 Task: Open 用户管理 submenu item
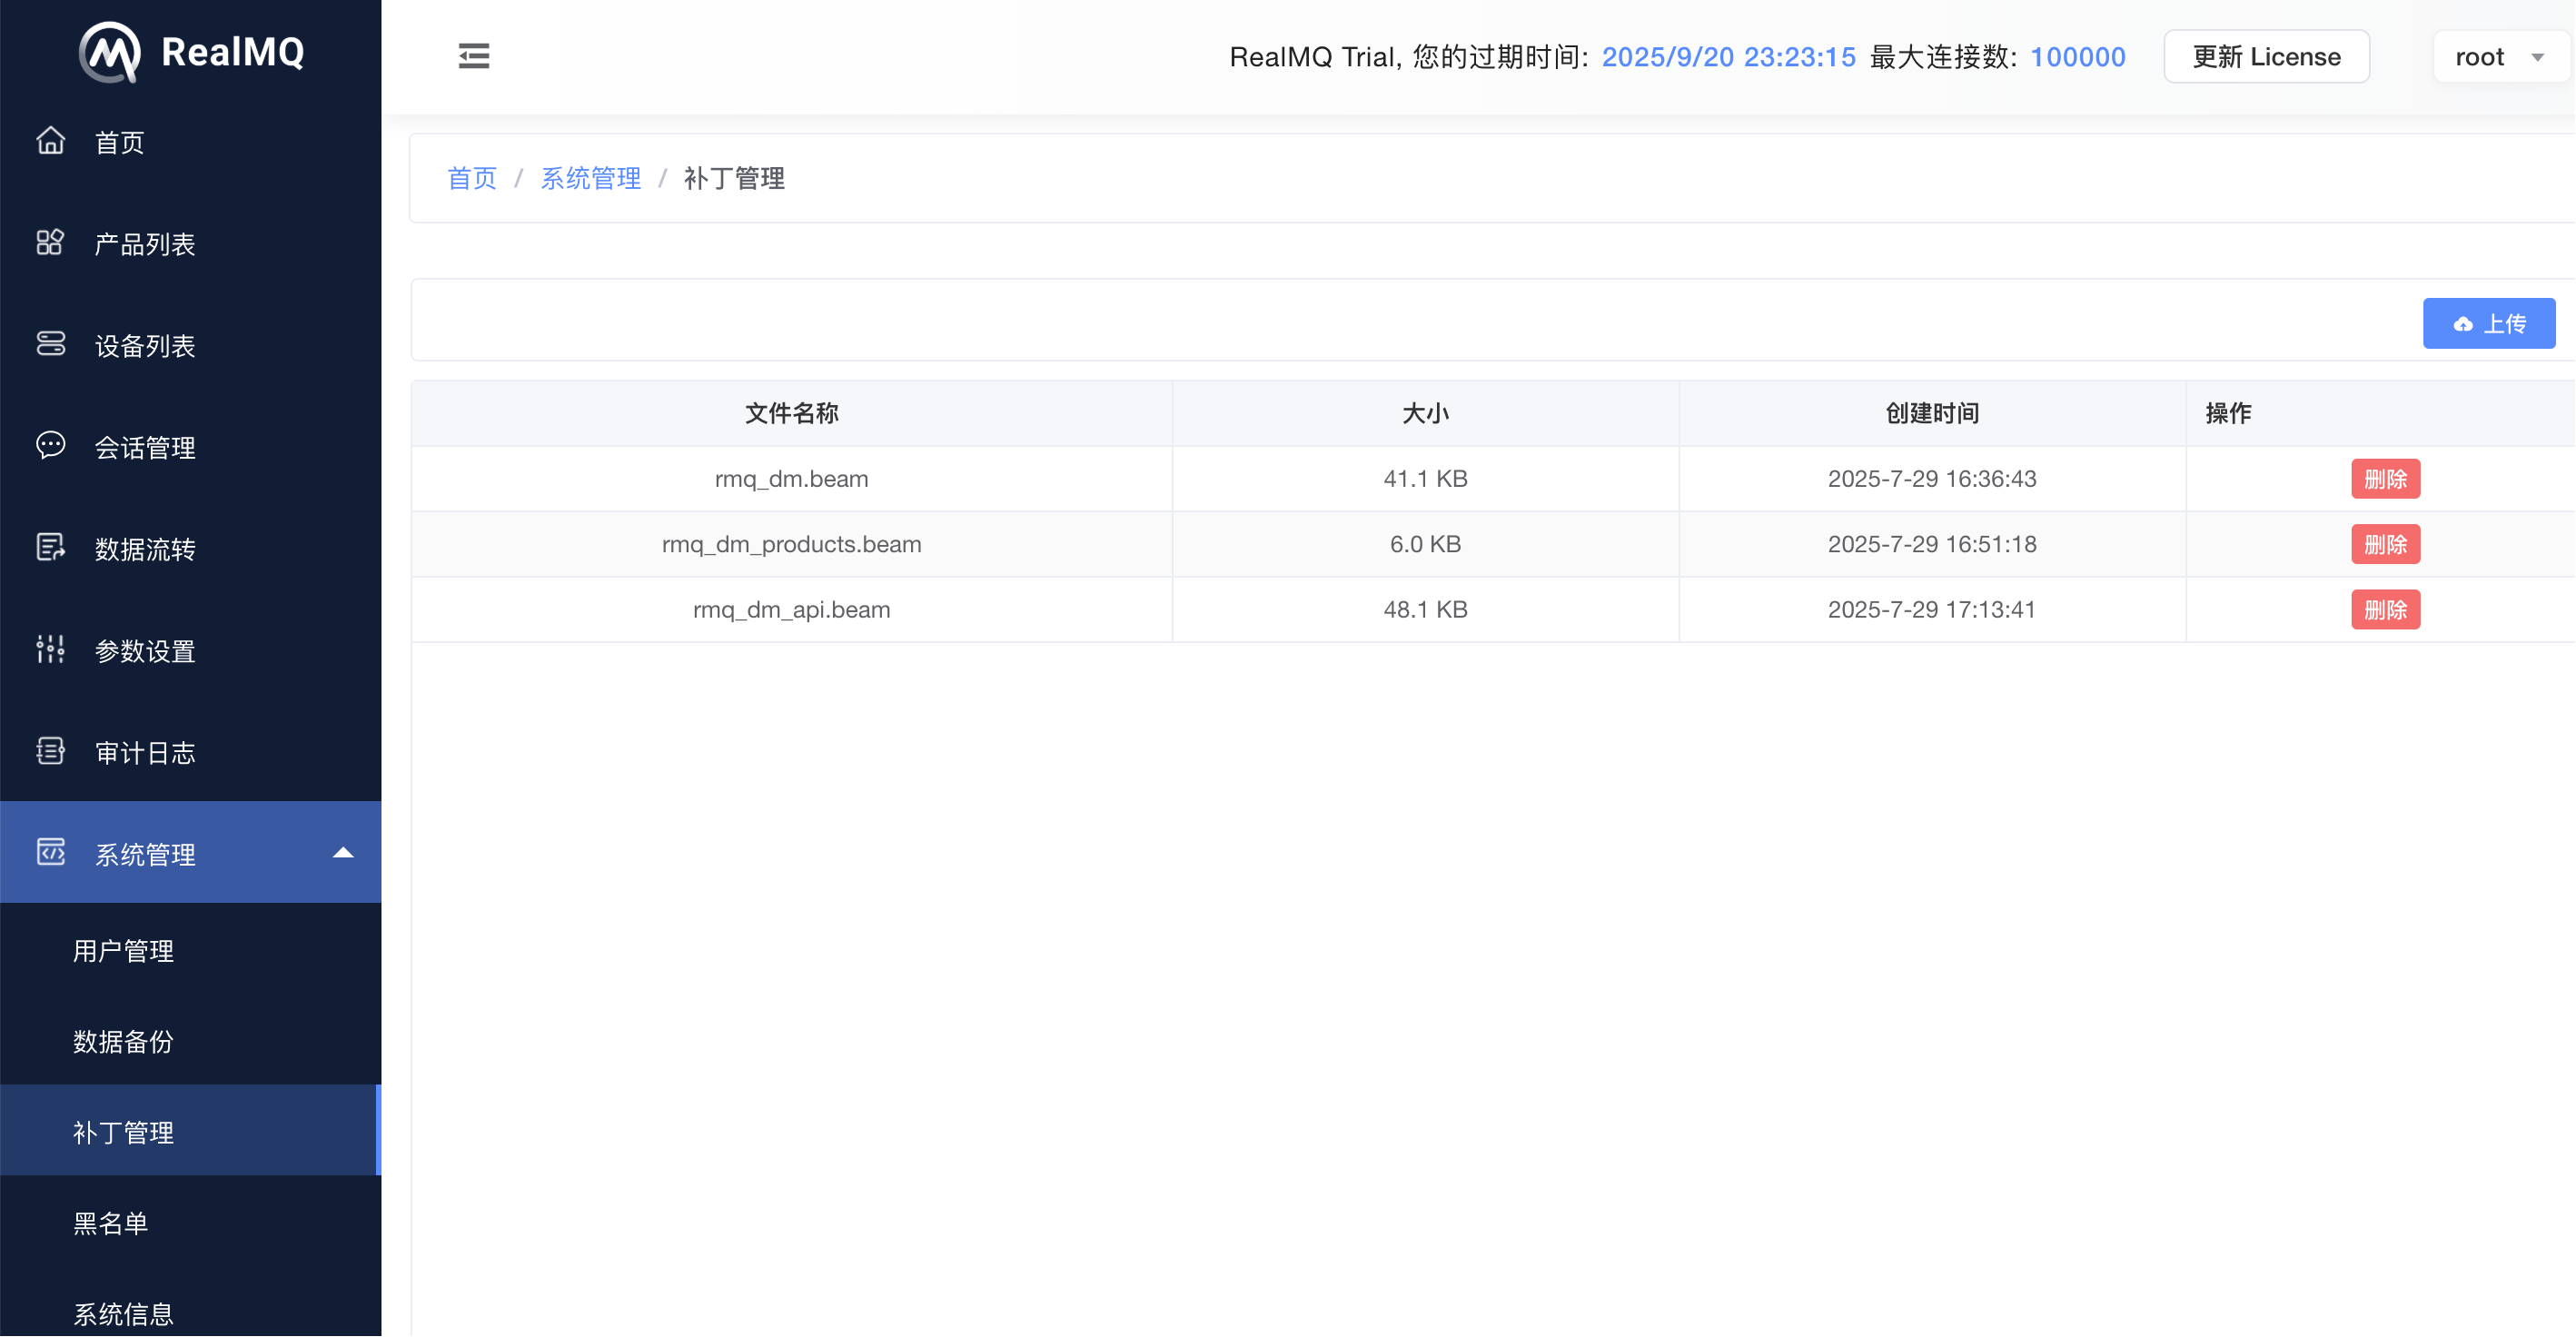click(190, 950)
